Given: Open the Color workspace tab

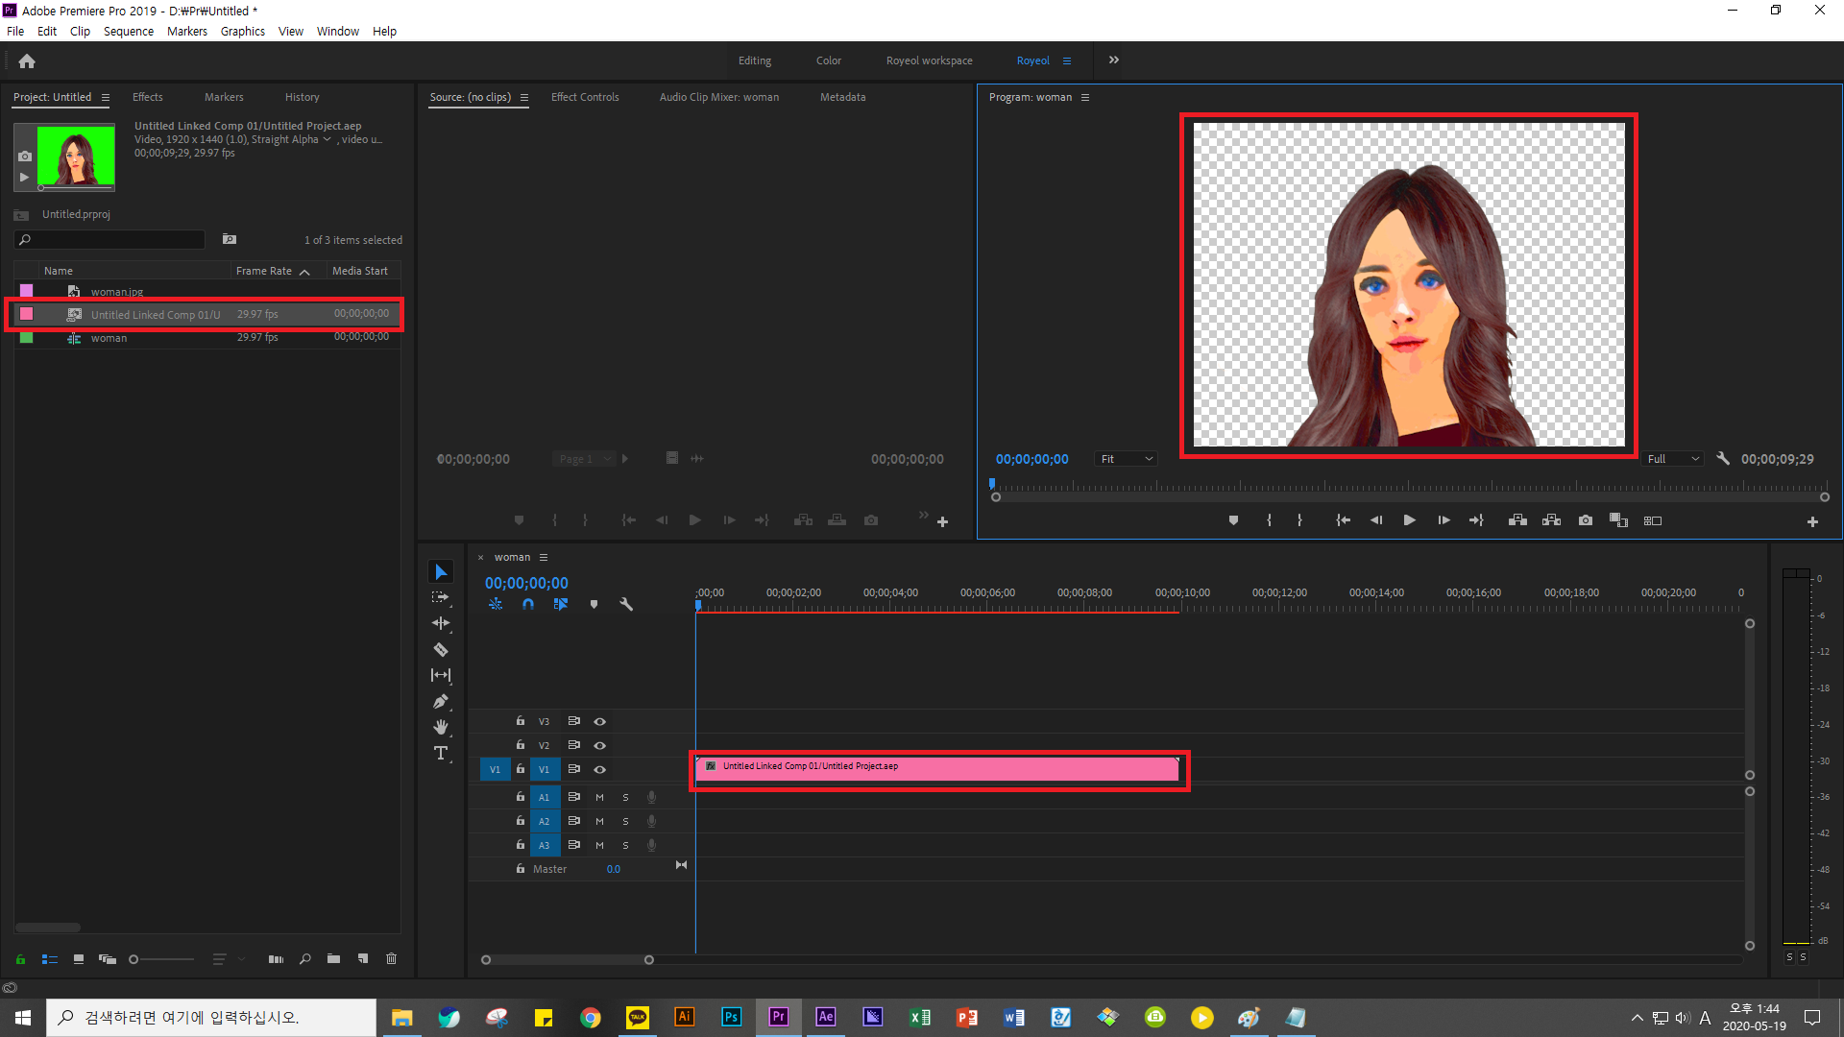Looking at the screenshot, I should pyautogui.click(x=827, y=60).
